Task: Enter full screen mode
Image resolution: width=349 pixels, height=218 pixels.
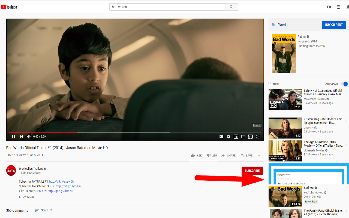Action: (257, 137)
